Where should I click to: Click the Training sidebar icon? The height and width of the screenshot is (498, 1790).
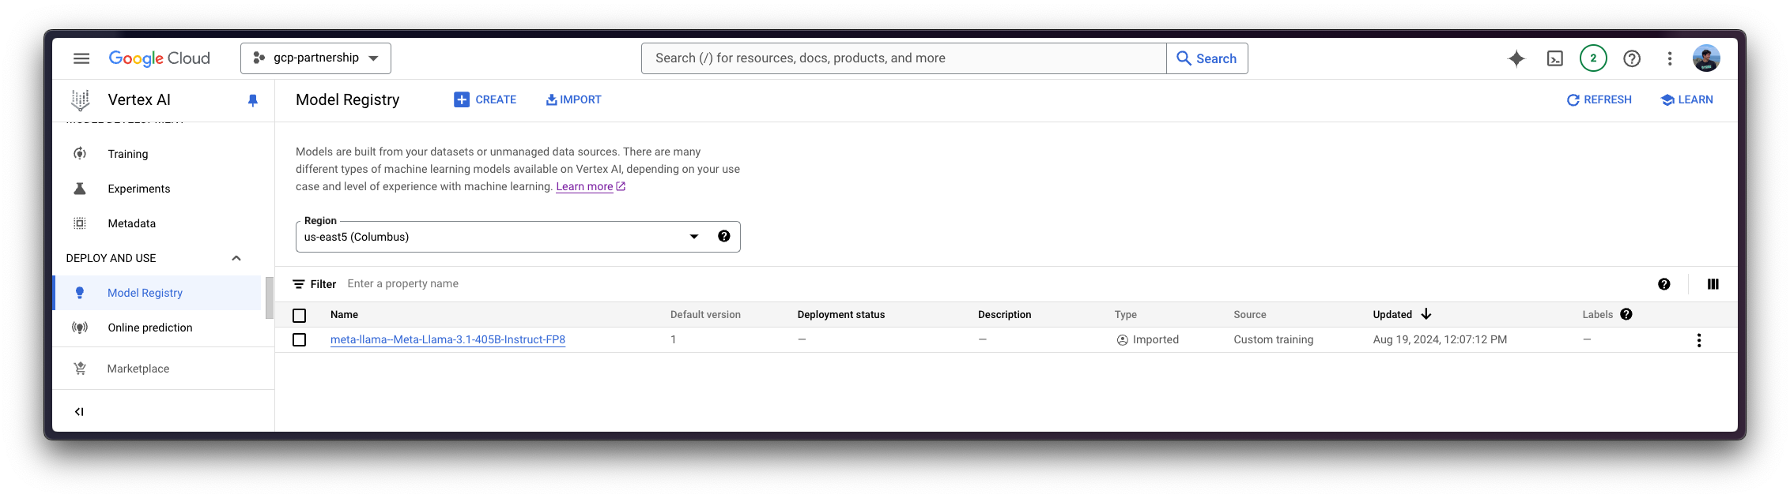[x=80, y=153]
